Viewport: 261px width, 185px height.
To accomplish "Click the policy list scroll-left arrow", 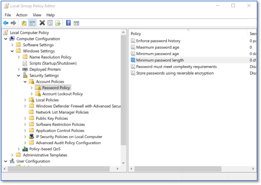I will tap(131, 169).
